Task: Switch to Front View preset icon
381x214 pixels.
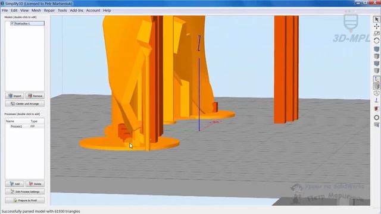Action: [x=376, y=64]
